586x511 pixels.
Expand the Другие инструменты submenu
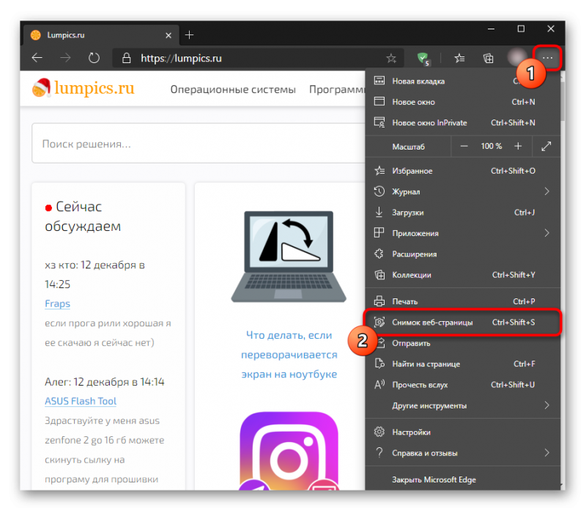463,405
